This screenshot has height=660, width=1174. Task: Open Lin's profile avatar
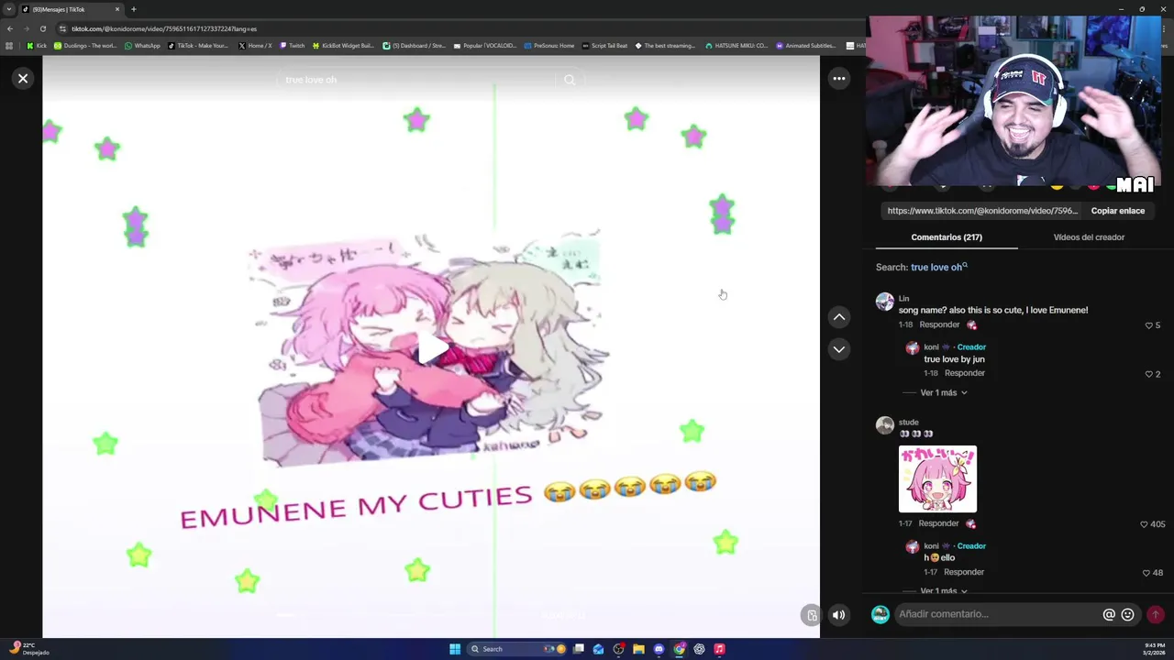(x=884, y=302)
